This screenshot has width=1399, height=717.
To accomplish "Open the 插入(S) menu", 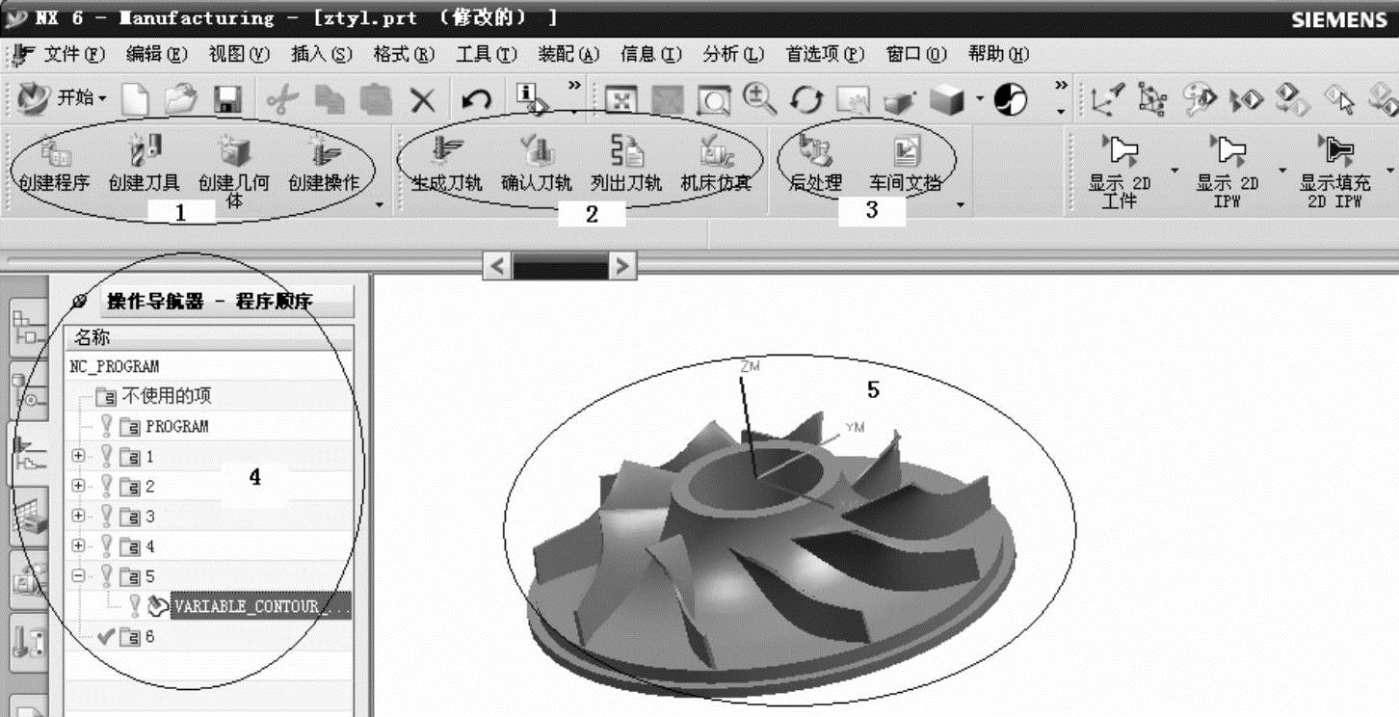I will tap(322, 54).
